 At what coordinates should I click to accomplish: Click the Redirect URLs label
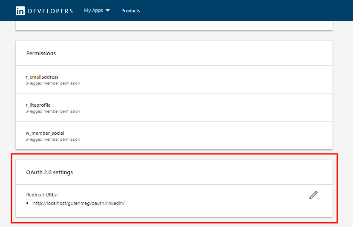pos(42,195)
